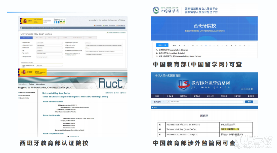This screenshot has height=153, width=277.
Task: Click the large RUCT logo
Action: [x=110, y=82]
